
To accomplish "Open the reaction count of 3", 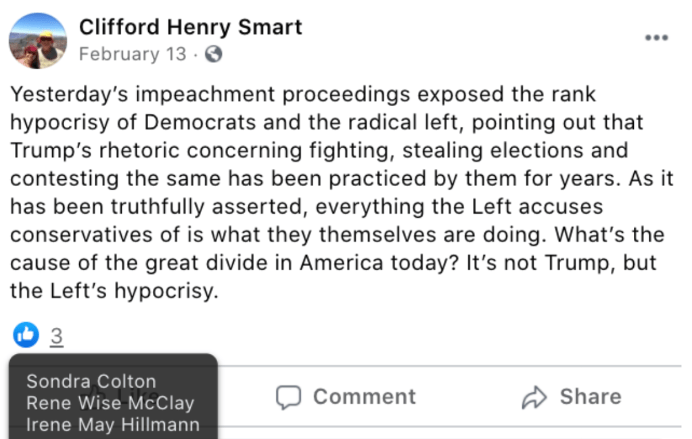I will [x=57, y=336].
